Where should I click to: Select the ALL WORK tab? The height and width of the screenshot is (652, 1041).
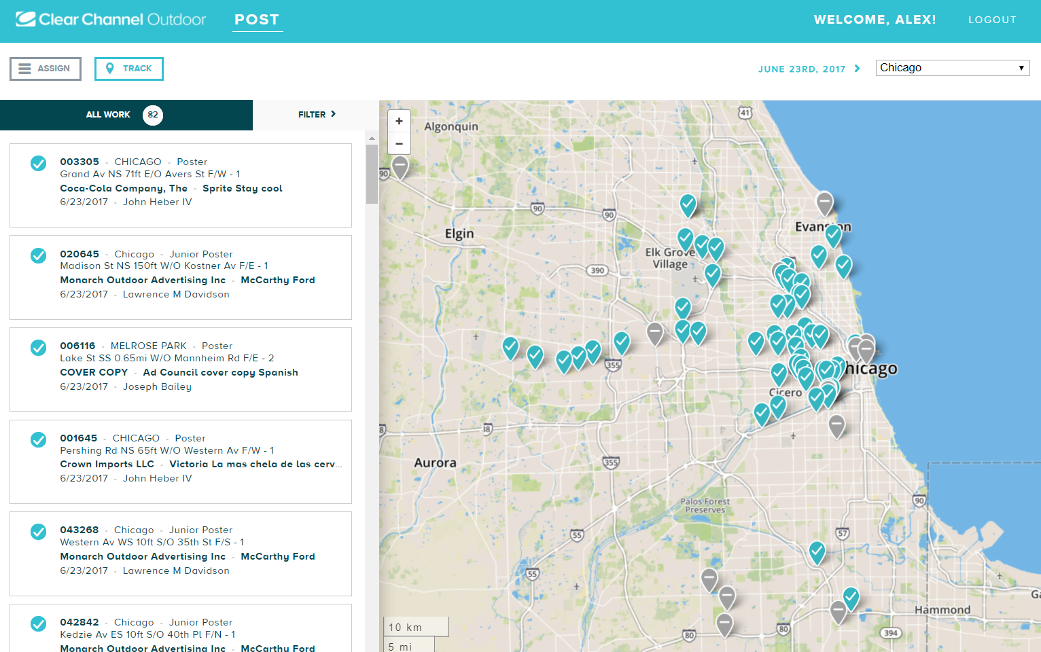point(108,115)
